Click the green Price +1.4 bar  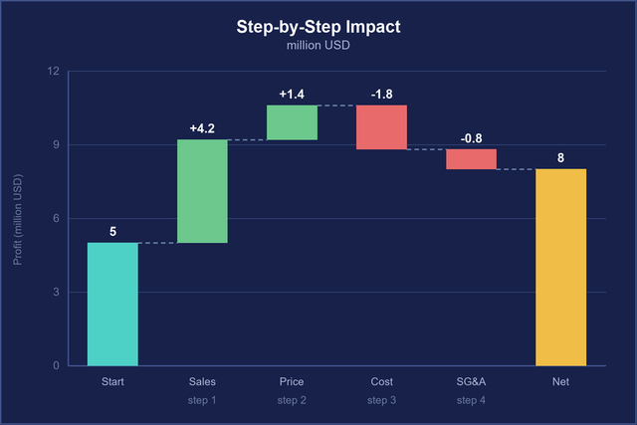click(292, 122)
